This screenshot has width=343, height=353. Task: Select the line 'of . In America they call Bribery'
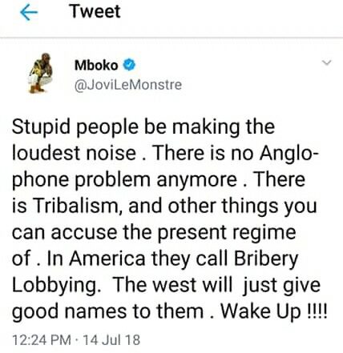pyautogui.click(x=155, y=259)
